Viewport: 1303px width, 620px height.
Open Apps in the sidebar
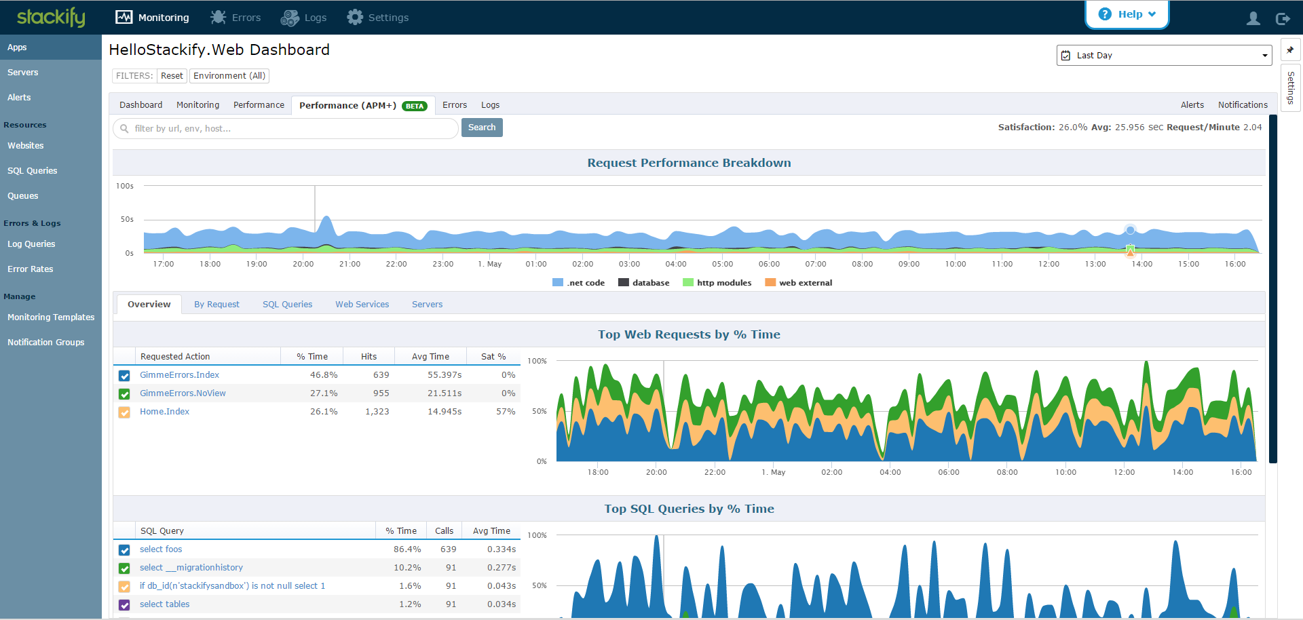[x=51, y=47]
